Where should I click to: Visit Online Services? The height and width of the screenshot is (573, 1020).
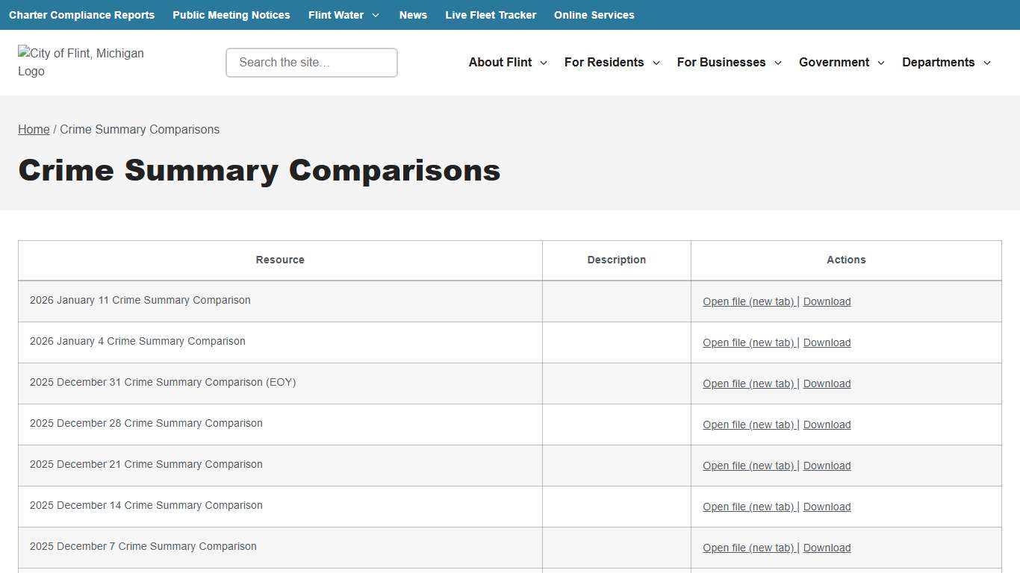click(x=594, y=15)
